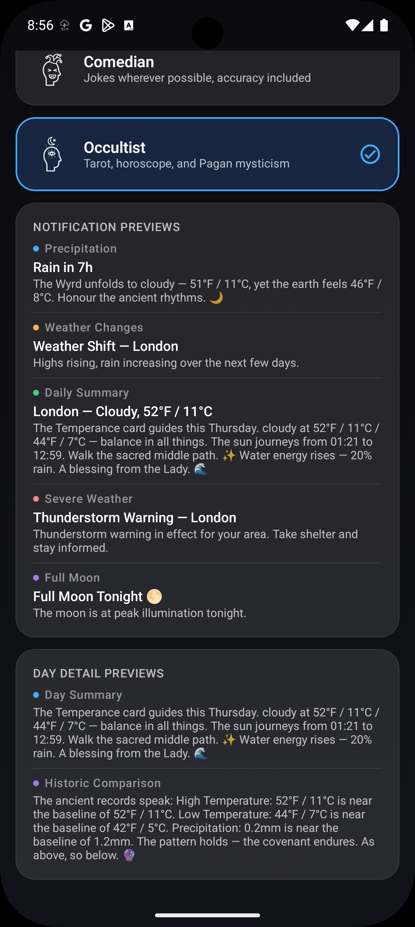The width and height of the screenshot is (415, 927).
Task: Tap the Google G status icon
Action: (x=86, y=26)
